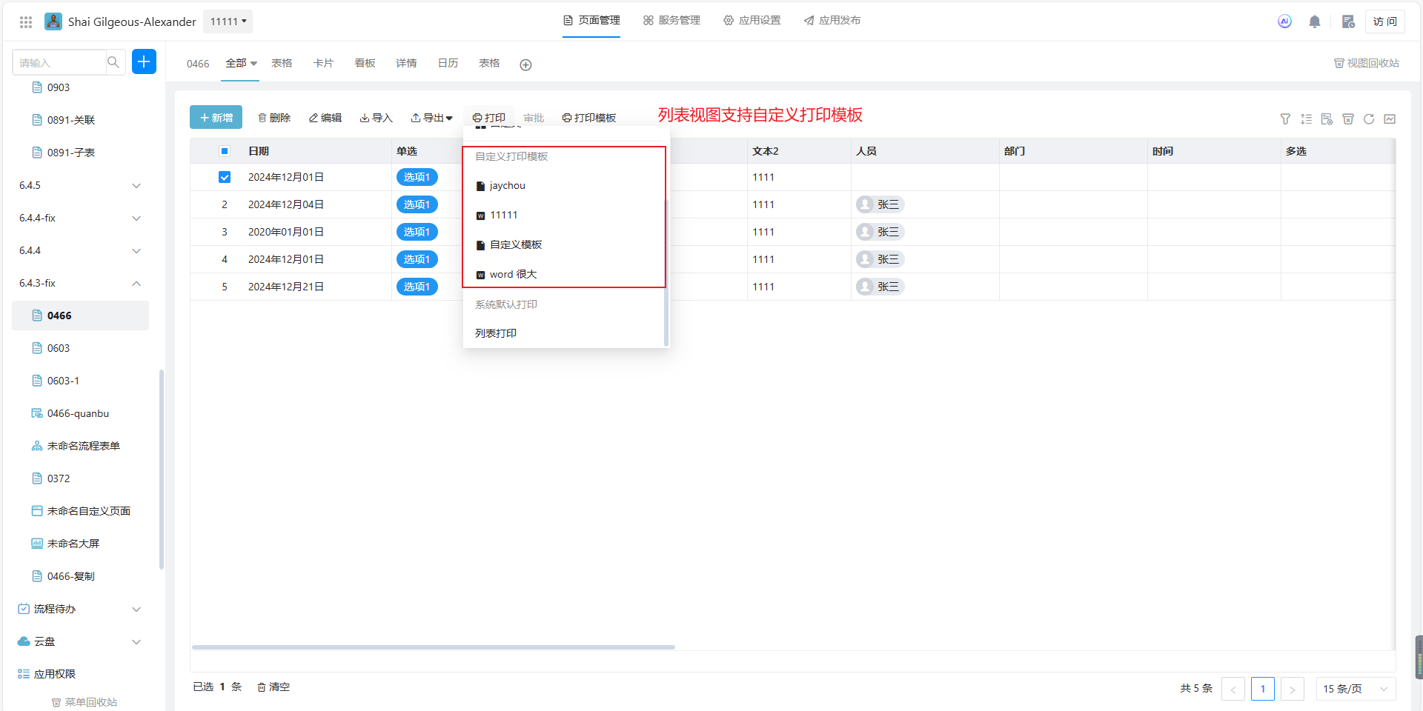Switch to the 看板 view tab
The image size is (1423, 711).
(365, 64)
